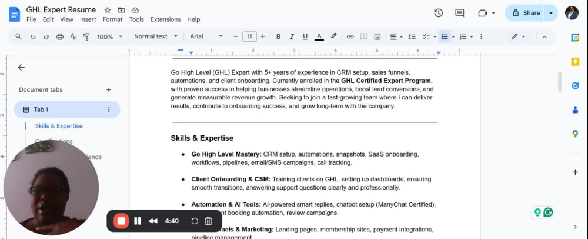Add a new document tab
588x239 pixels.
click(x=108, y=89)
